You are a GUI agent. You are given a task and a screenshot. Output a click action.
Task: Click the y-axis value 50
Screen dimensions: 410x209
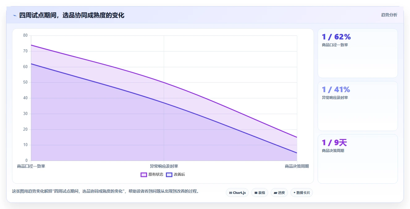point(25,82)
